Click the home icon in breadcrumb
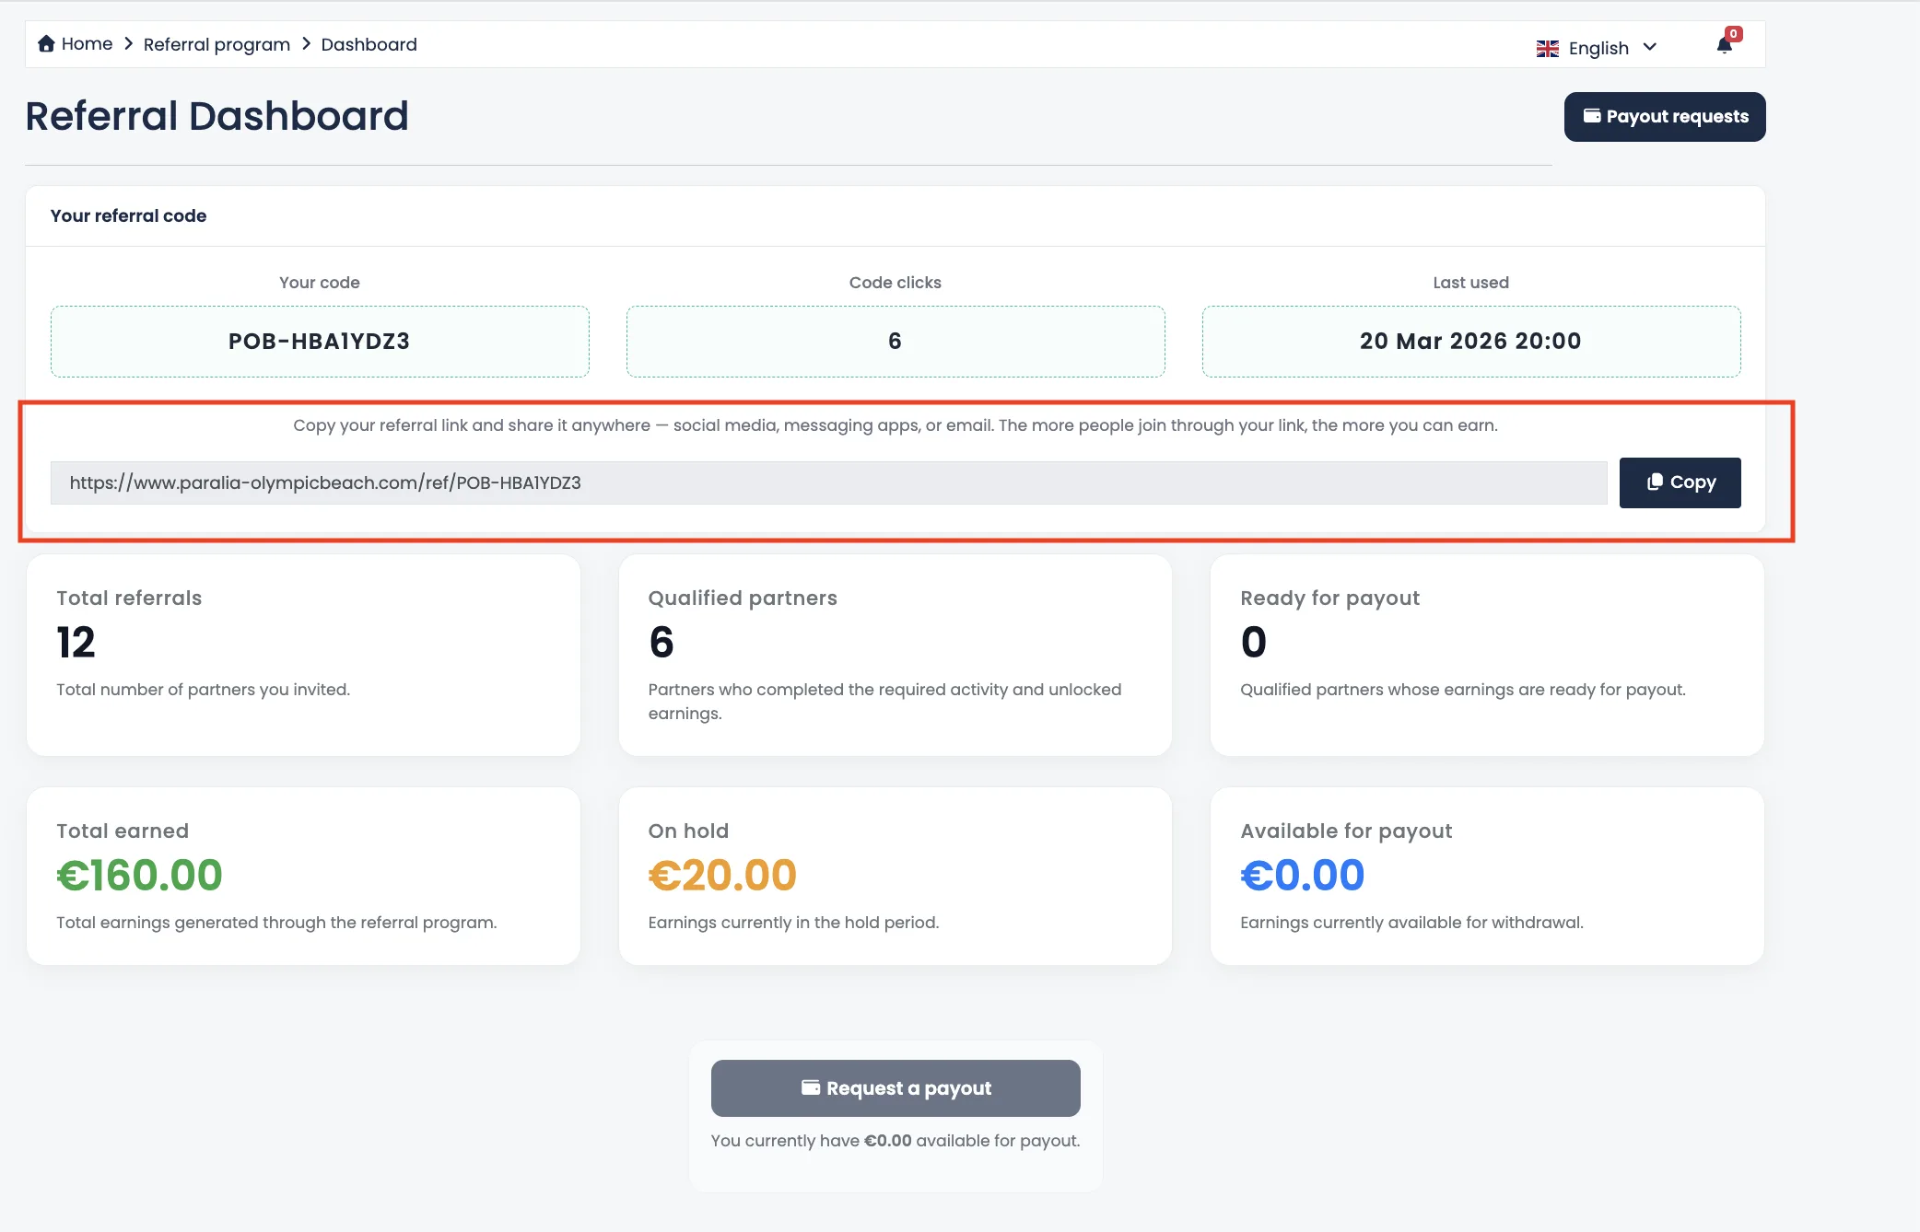 [x=46, y=44]
